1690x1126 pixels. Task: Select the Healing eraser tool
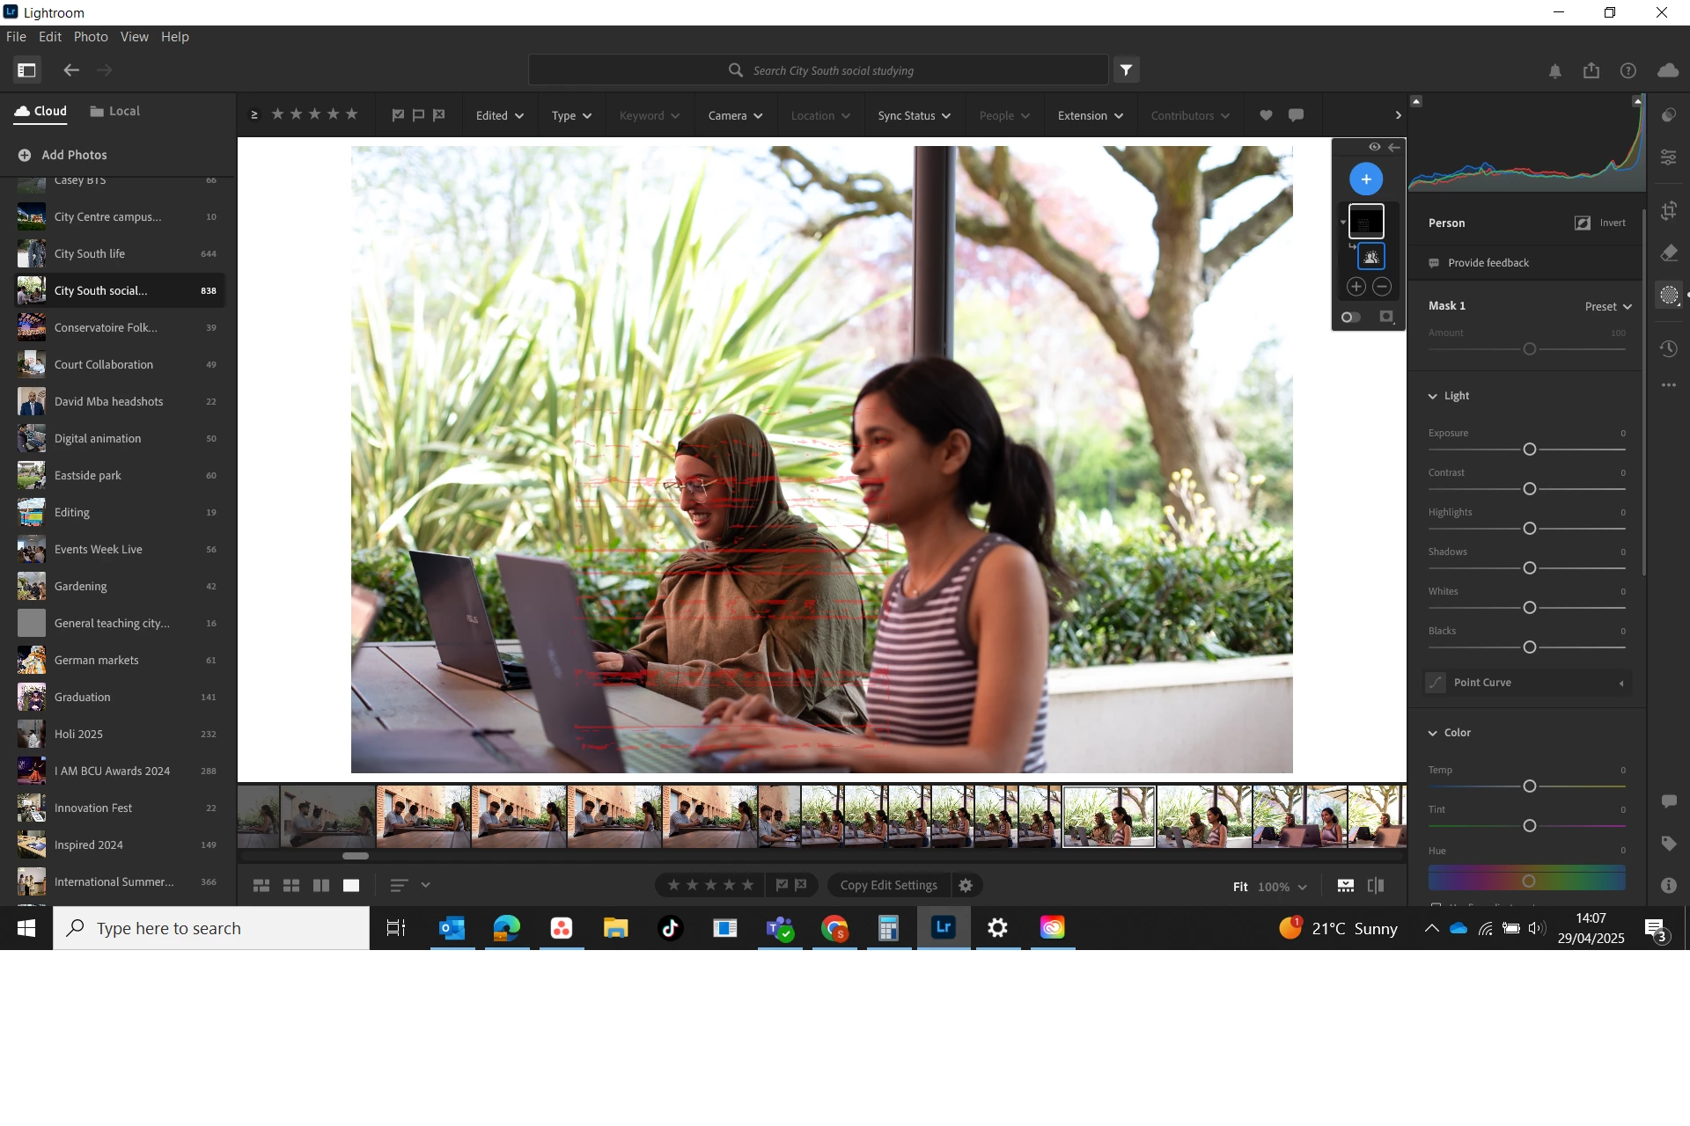click(x=1669, y=253)
